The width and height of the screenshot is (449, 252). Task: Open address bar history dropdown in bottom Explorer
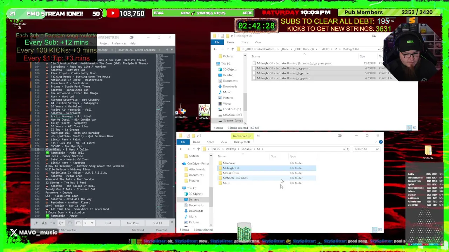point(344,149)
